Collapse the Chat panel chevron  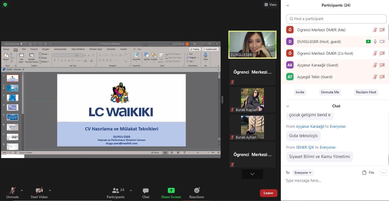tap(288, 106)
